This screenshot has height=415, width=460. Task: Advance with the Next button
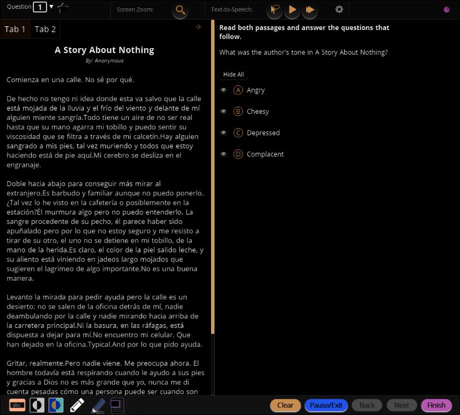click(x=401, y=405)
